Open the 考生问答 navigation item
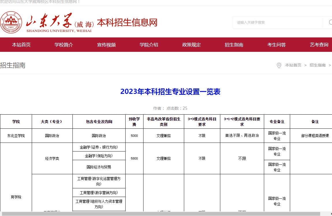The height and width of the screenshot is (216, 332). point(277,45)
